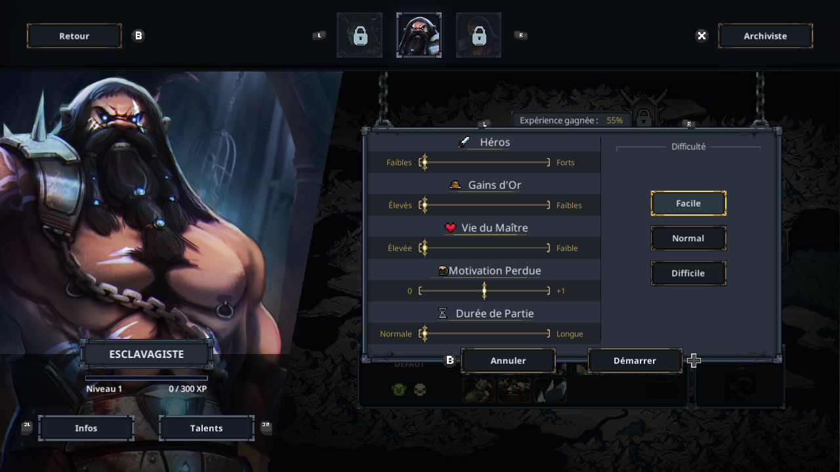Choose Difficile difficulty
This screenshot has width=840, height=472.
click(688, 273)
